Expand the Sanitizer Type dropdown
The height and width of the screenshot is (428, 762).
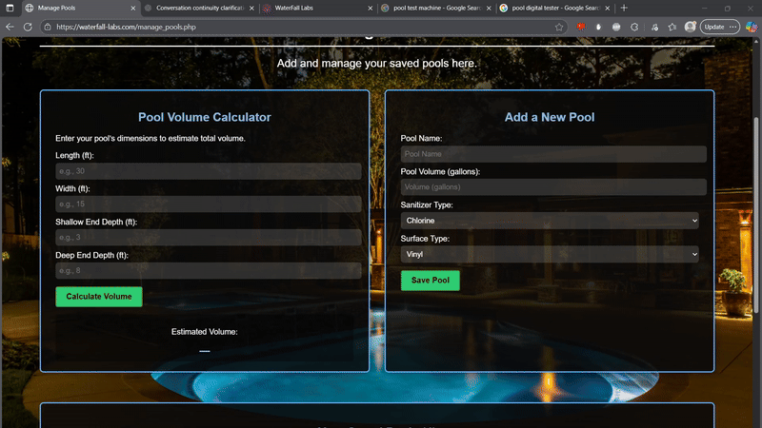tap(550, 221)
